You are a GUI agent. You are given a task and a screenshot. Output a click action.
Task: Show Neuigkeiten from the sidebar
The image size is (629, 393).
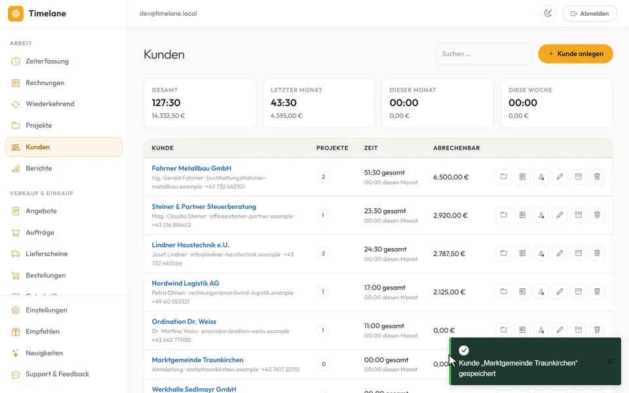(x=64, y=353)
